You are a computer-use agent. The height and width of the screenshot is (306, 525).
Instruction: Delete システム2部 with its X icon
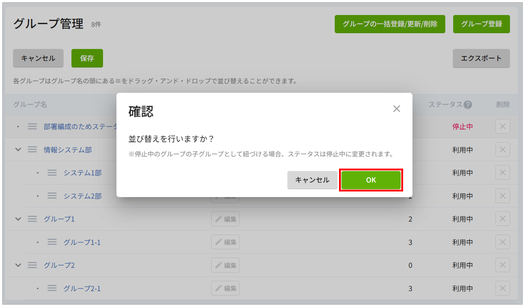tap(503, 196)
